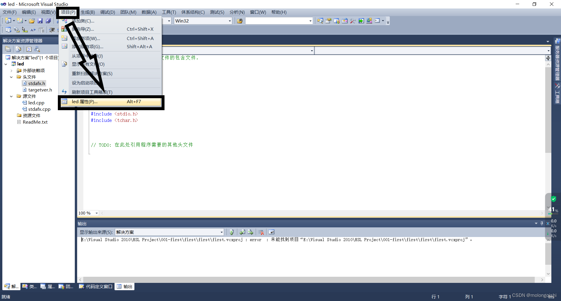Viewport: 561px width, 301px height.
Task: Collapse the led project node
Action: point(6,64)
